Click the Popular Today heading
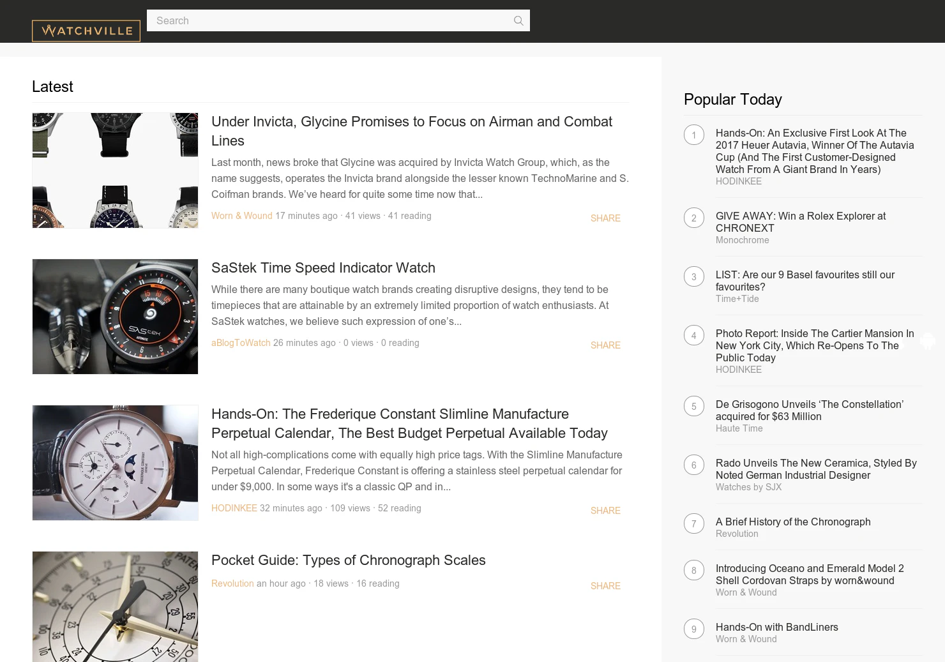The image size is (945, 662). coord(733,99)
